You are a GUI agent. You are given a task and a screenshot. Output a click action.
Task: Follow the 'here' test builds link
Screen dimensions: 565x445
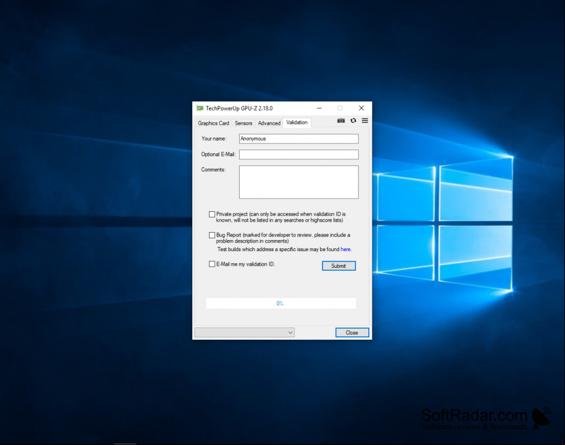coord(346,249)
